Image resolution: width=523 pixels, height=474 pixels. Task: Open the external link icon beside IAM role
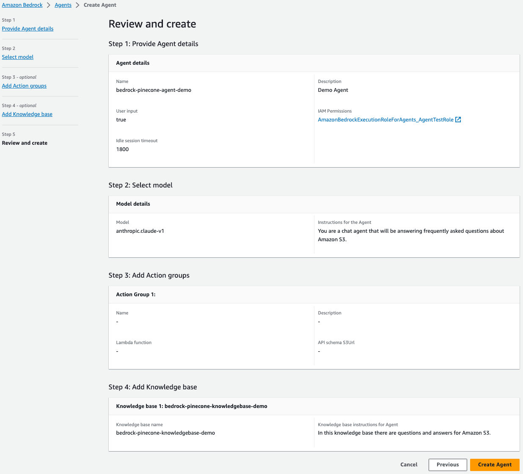coord(458,120)
